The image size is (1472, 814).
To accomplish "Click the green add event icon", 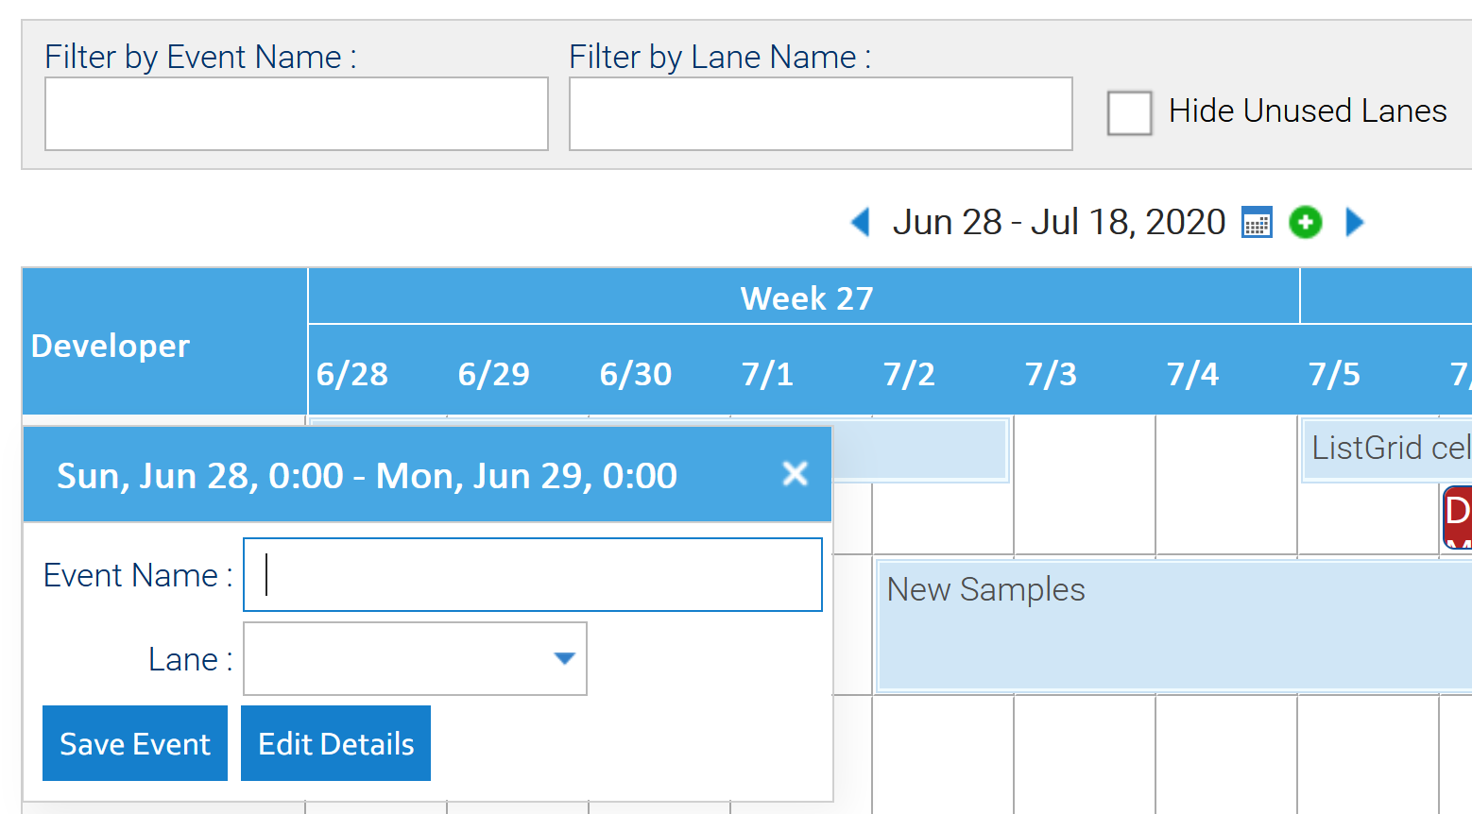I will click(x=1306, y=223).
